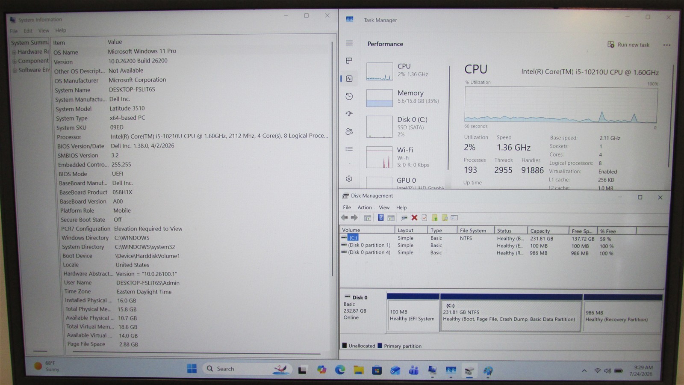Select 100 MB EFI System partition block

(x=413, y=313)
